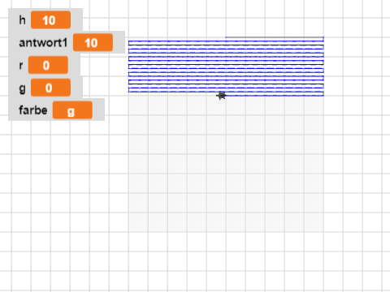Click the bottom blue line right of the turtle

coord(275,95)
